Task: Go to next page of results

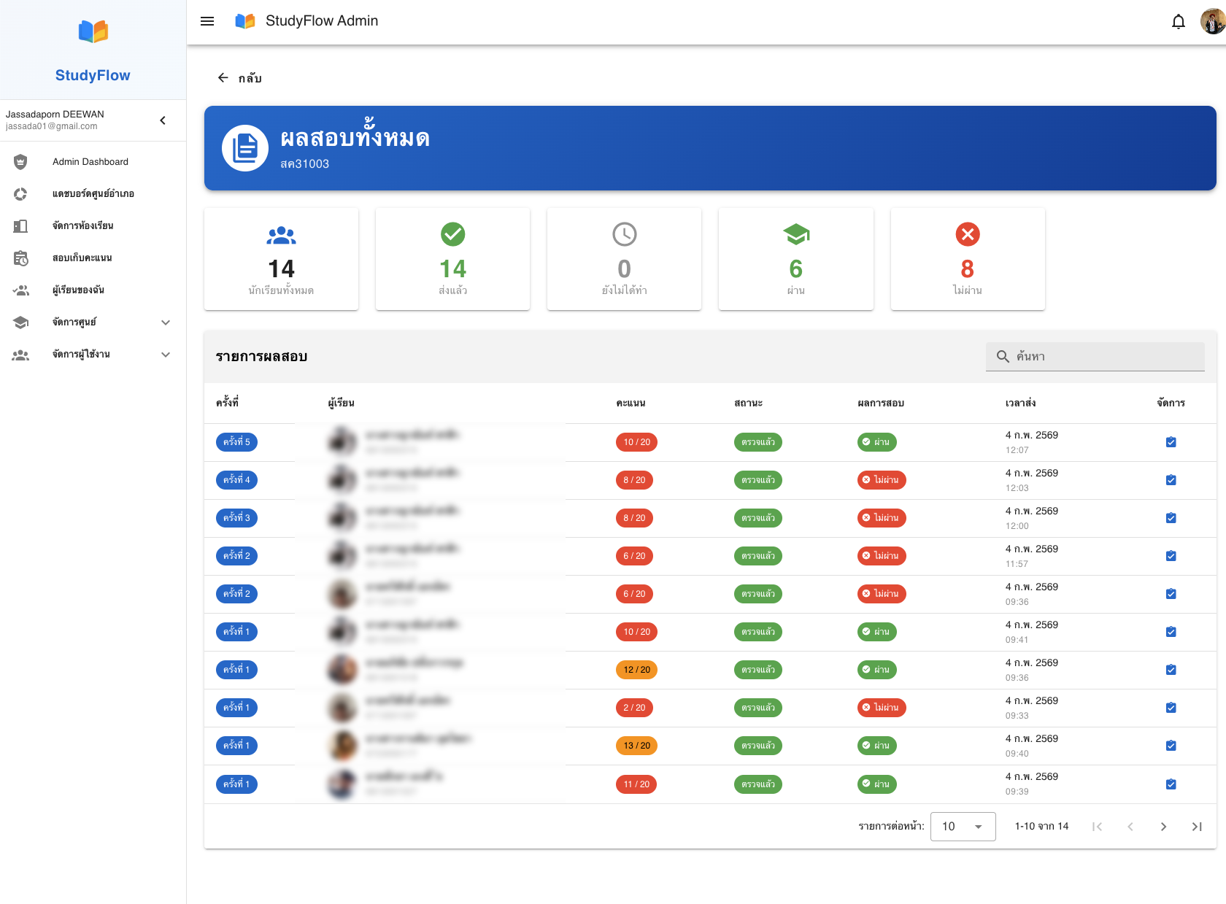Action: [x=1163, y=827]
